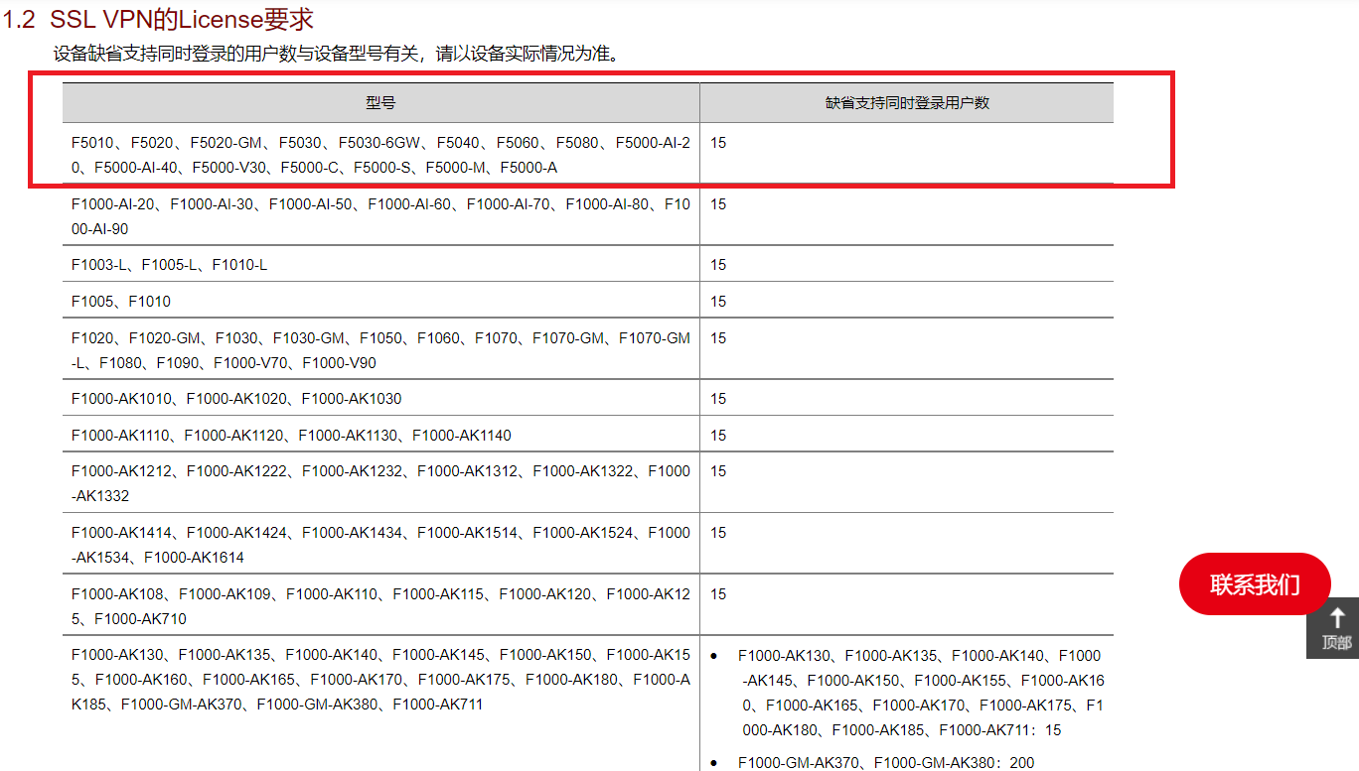Click the 型号 column header
Viewport: 1359px width, 771px height.
coord(380,103)
